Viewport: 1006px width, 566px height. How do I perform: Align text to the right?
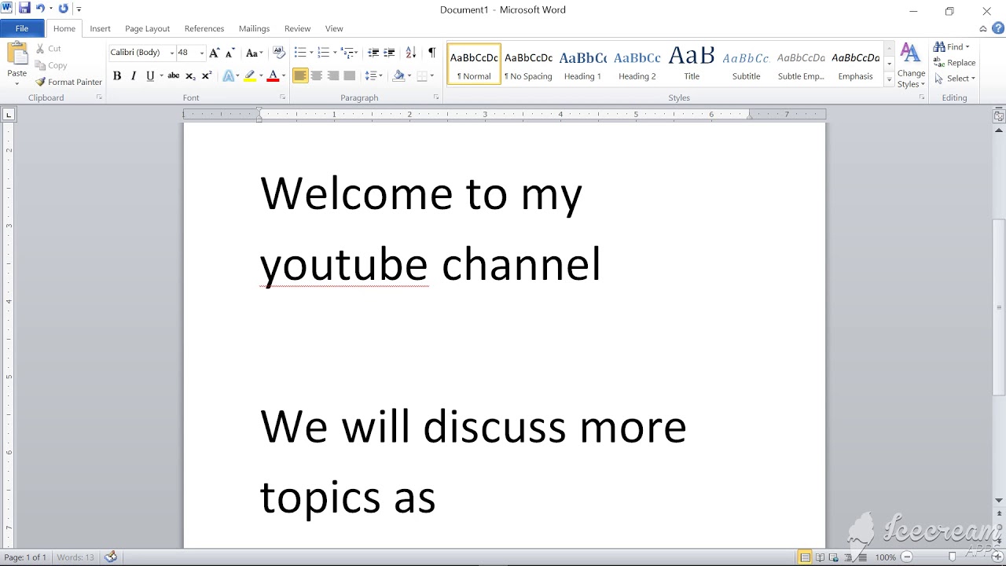click(x=333, y=76)
